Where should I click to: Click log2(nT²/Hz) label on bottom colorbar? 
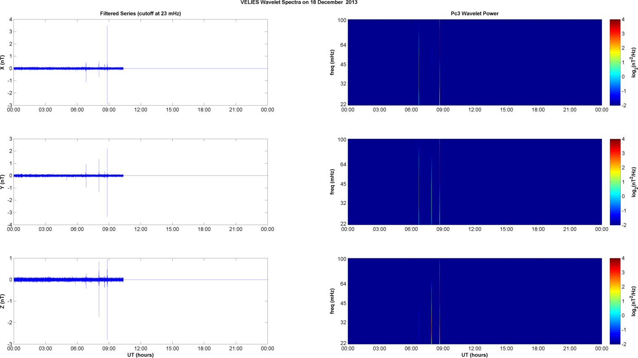[x=634, y=301]
